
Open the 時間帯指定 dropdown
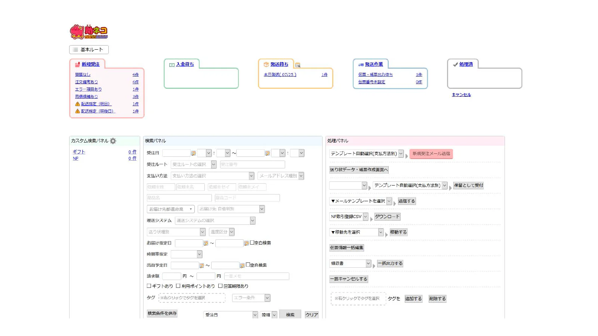tap(187, 254)
